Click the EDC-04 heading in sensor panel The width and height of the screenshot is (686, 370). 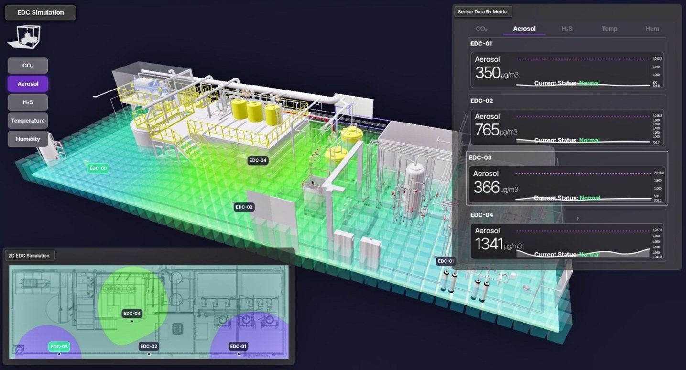coord(482,215)
